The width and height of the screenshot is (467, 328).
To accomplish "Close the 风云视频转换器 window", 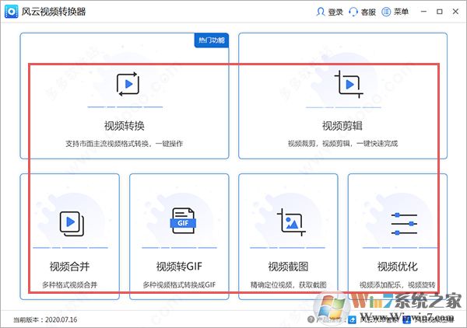I will point(455,12).
